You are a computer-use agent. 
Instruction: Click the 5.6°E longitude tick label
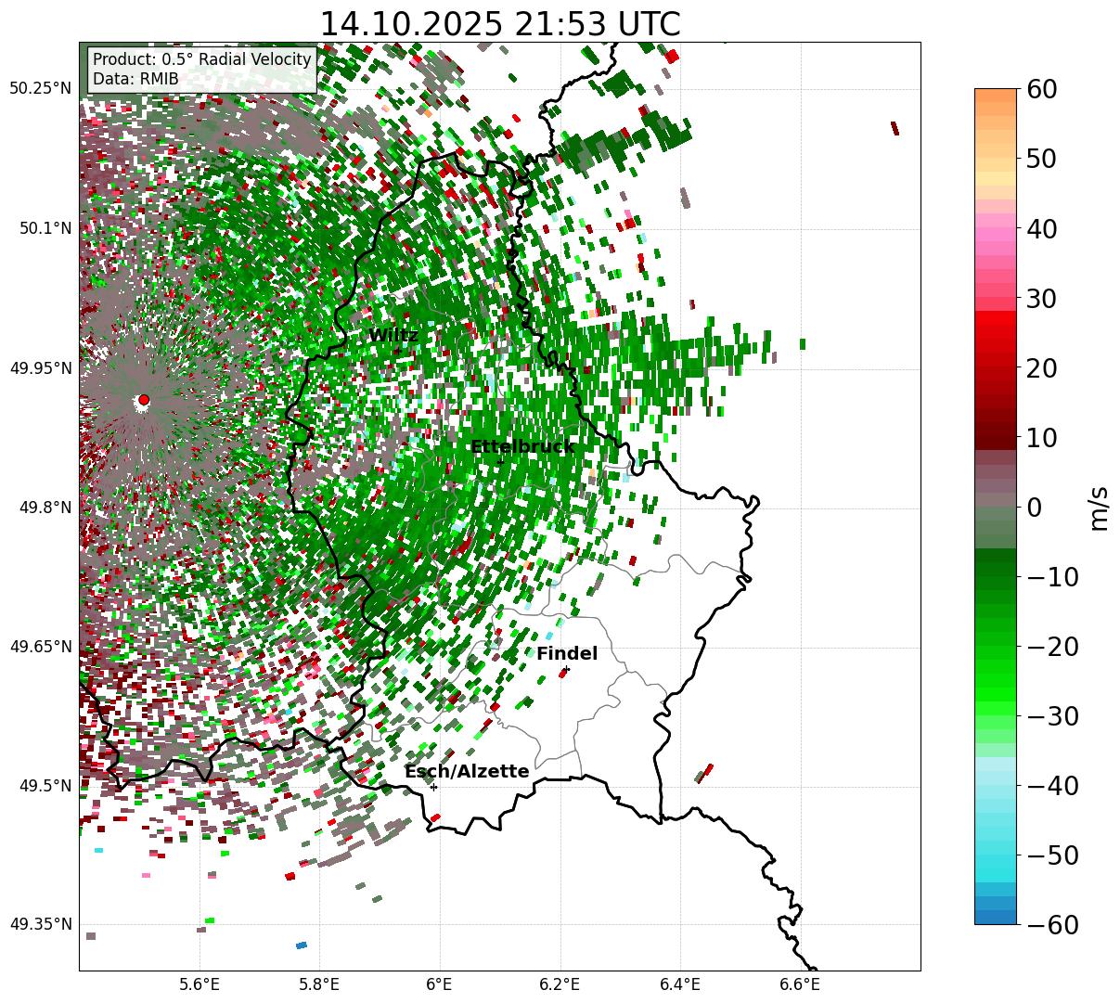pos(200,985)
